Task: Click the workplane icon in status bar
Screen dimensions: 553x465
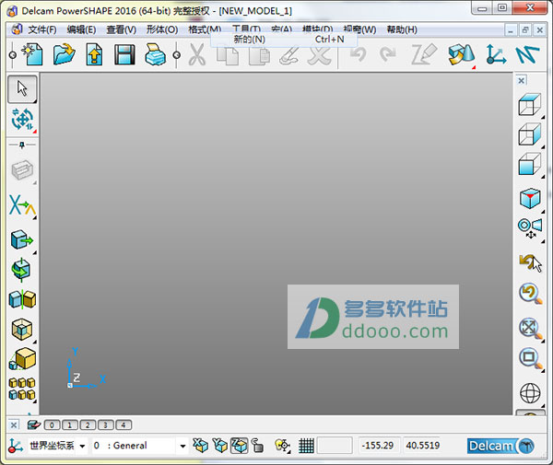Action: pyautogui.click(x=16, y=446)
